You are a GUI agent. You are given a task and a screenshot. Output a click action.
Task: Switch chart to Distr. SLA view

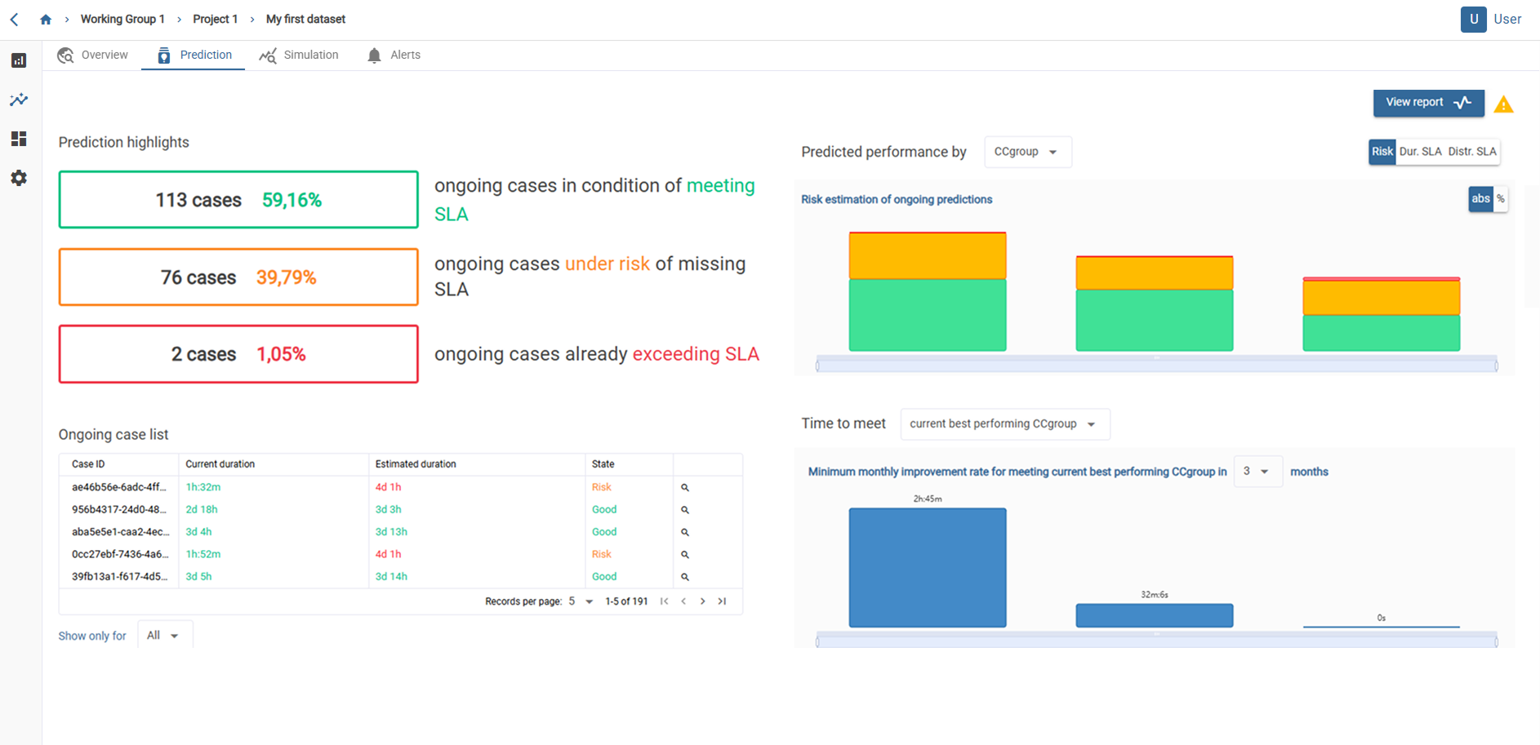click(x=1471, y=152)
